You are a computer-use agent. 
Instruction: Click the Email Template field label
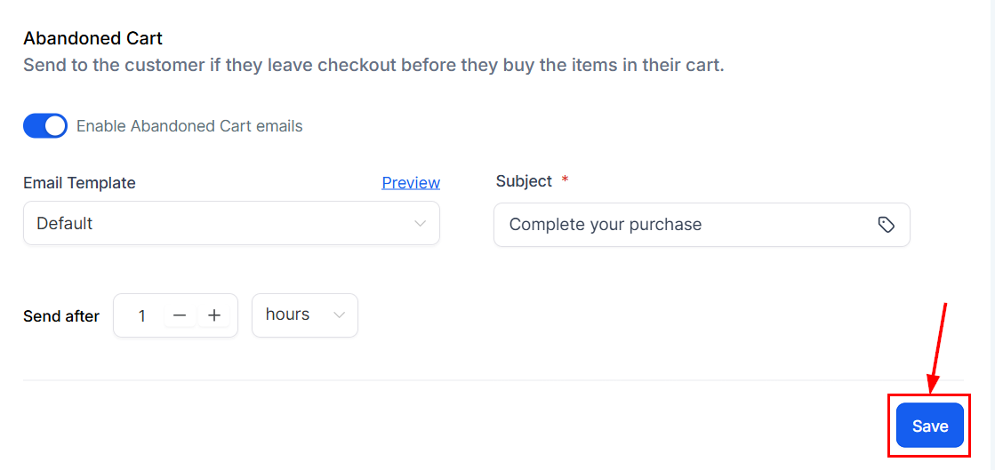coord(79,183)
